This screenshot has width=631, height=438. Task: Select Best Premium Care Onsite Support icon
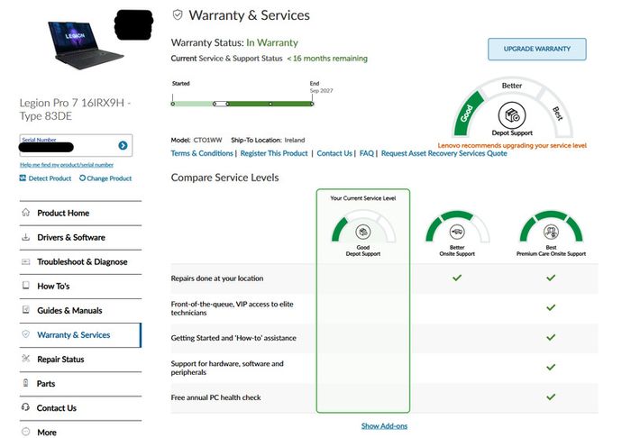coord(551,232)
